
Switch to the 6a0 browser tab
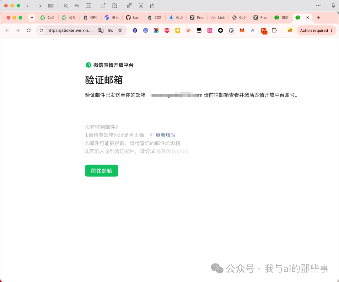pos(239,18)
